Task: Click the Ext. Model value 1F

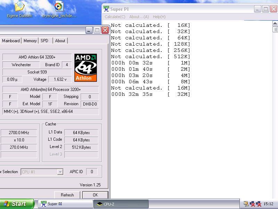Action: [x=50, y=104]
